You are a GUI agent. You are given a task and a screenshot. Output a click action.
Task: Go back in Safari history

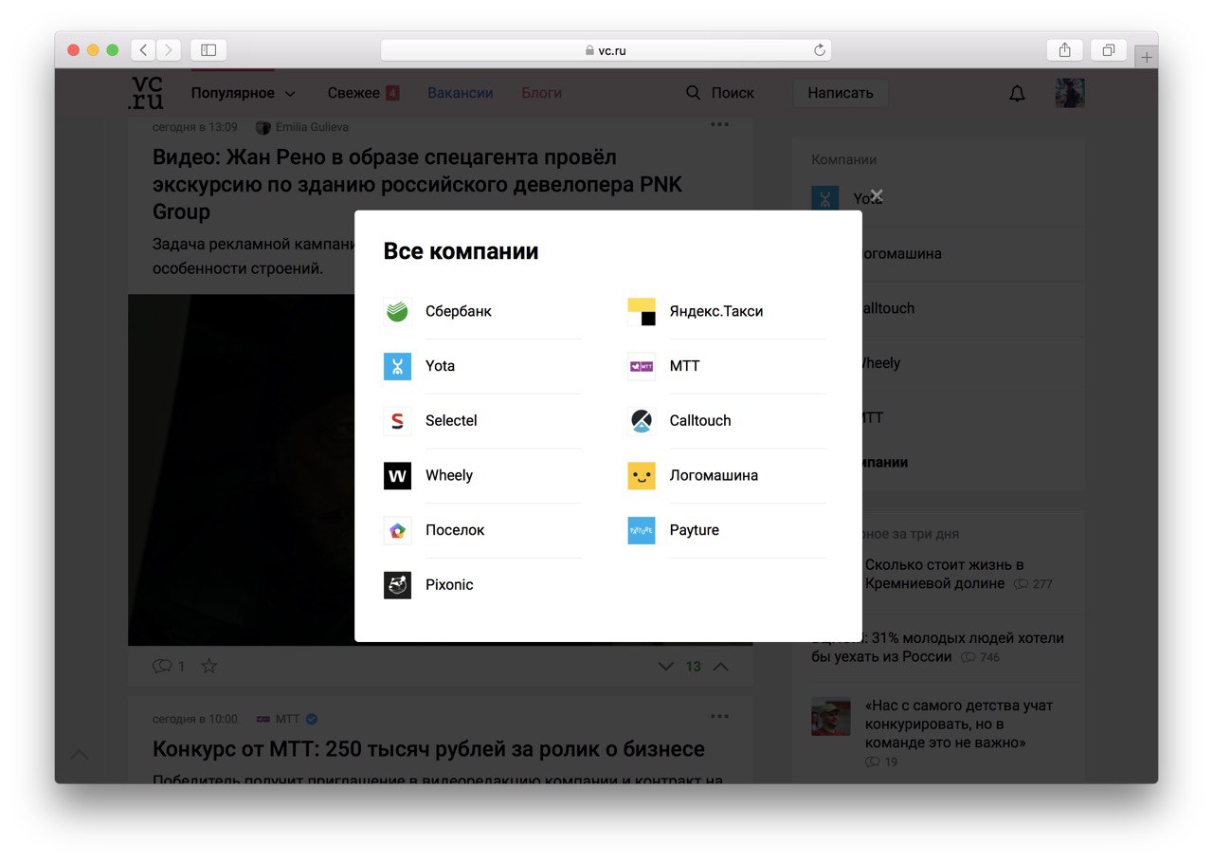click(143, 50)
